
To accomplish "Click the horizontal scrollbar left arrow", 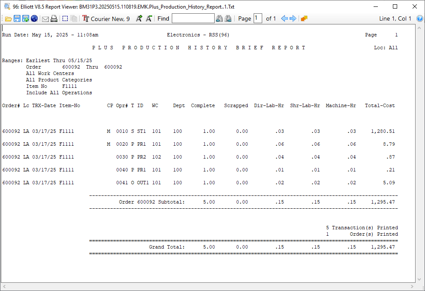I will pos(4,286).
